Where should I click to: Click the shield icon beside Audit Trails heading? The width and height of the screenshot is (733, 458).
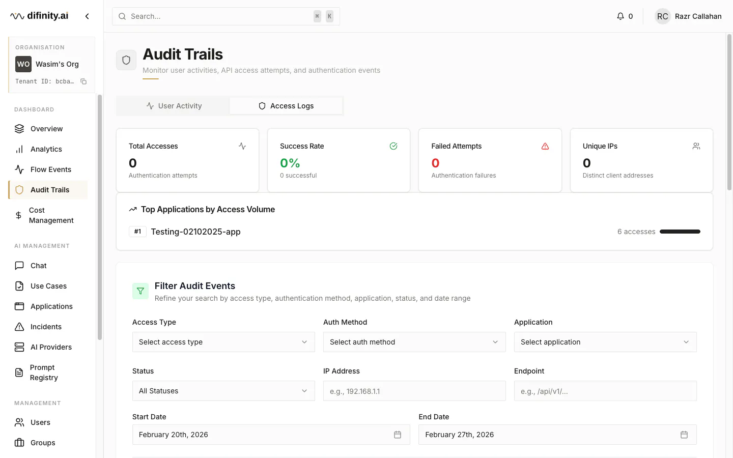(126, 60)
